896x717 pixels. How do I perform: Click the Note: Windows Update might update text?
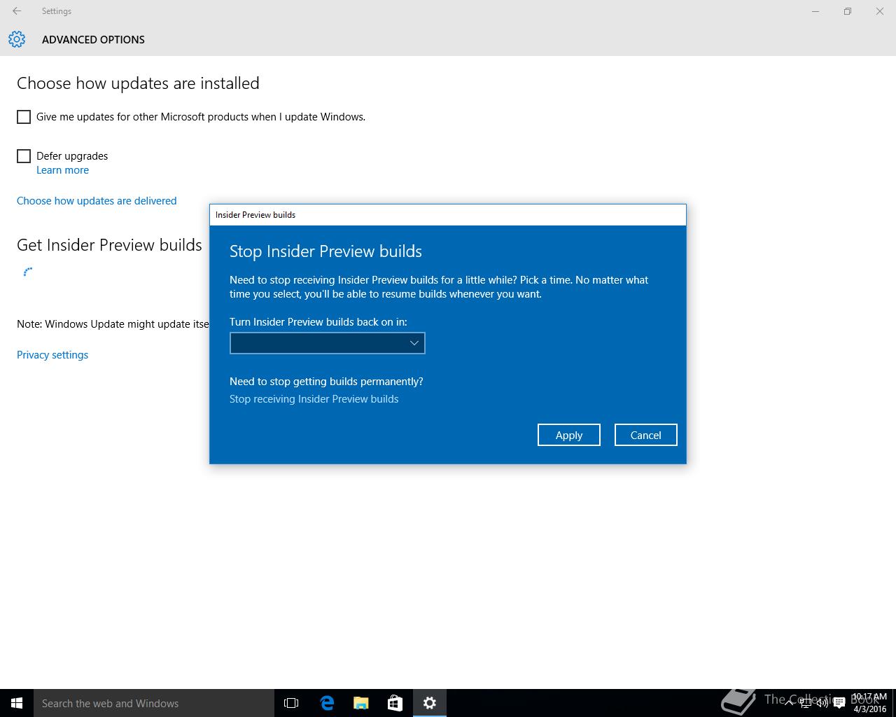pyautogui.click(x=113, y=324)
